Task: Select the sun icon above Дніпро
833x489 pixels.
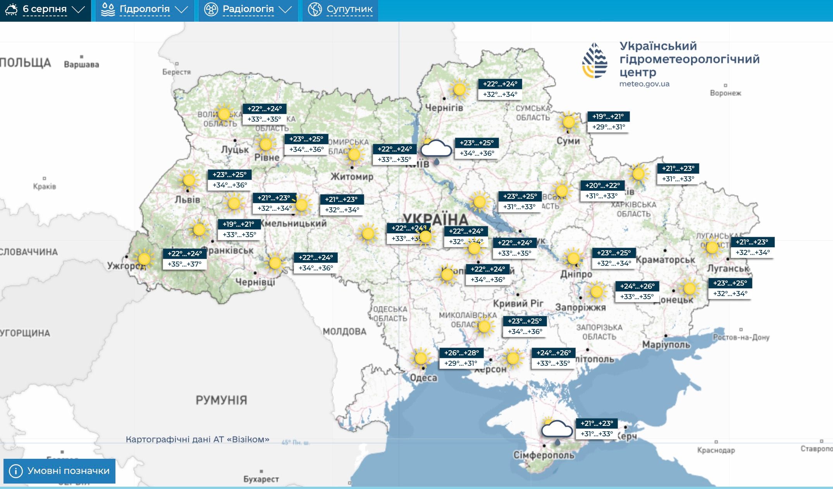Action: [573, 258]
